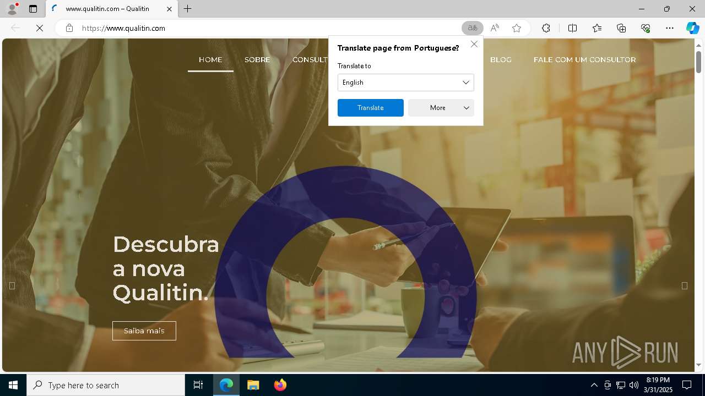Open the Collections icon
705x396 pixels.
[621, 28]
